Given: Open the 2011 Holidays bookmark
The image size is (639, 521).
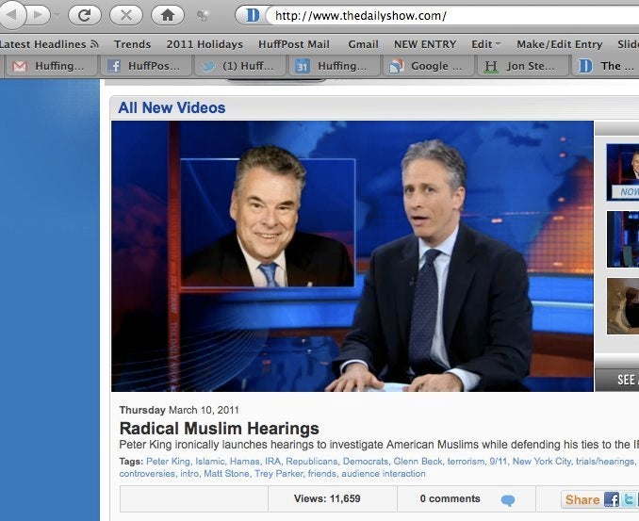Looking at the screenshot, I should [205, 44].
